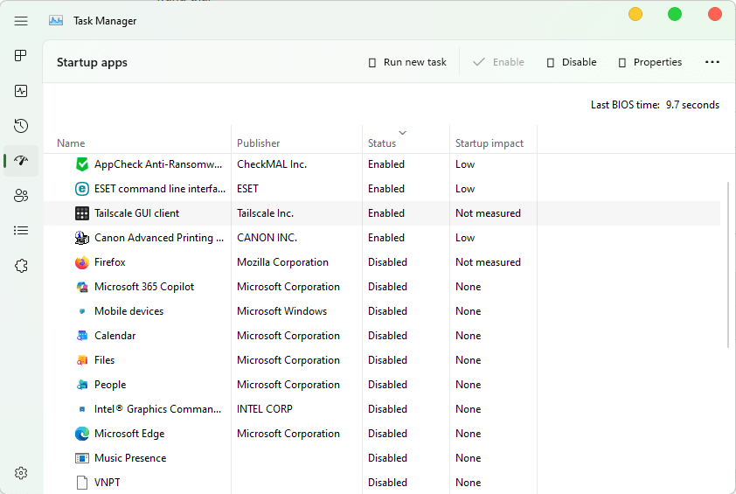Sort by the Name column header
Viewport: 736px width, 494px height.
tap(137, 143)
